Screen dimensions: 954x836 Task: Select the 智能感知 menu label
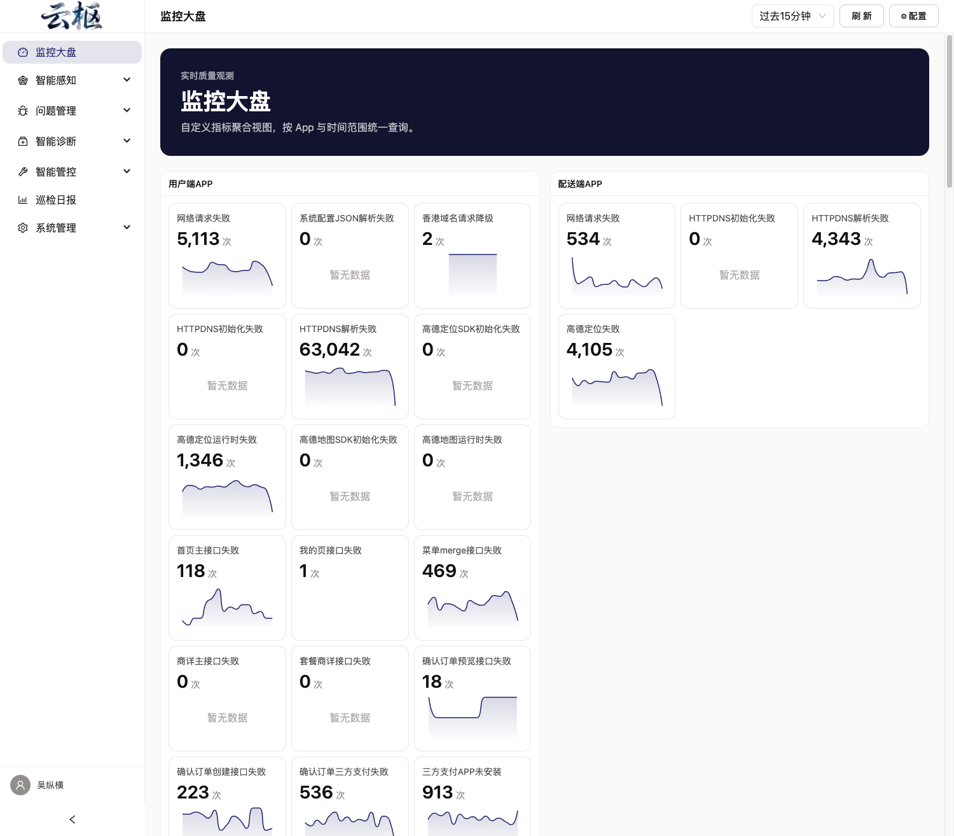(56, 80)
